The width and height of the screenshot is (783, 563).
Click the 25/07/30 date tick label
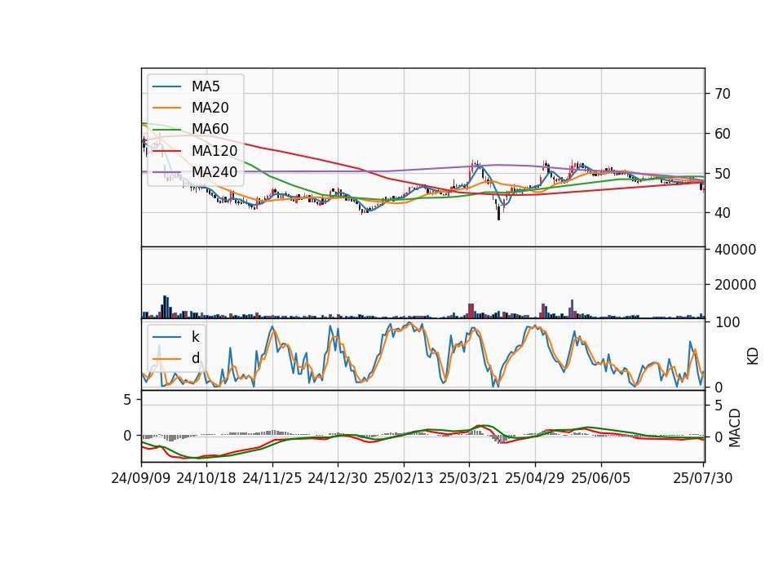click(702, 478)
